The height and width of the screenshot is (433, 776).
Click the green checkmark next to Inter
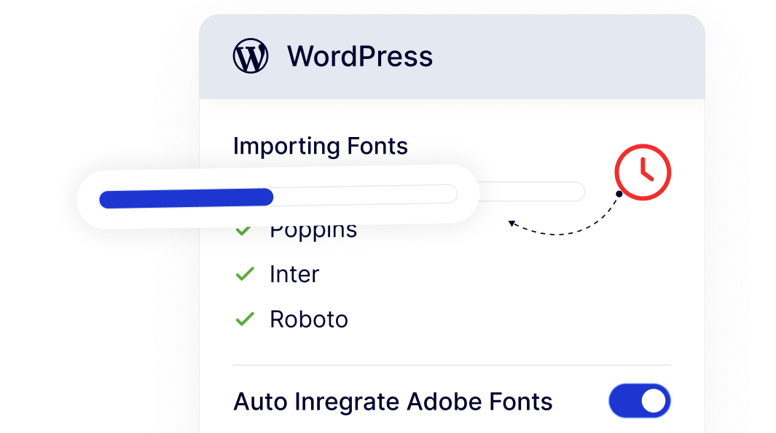[x=244, y=274]
